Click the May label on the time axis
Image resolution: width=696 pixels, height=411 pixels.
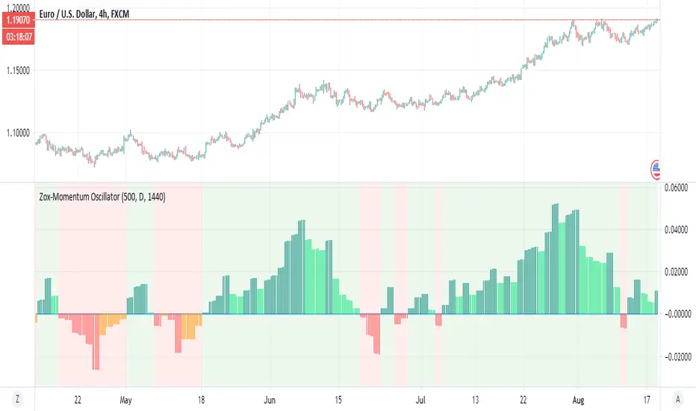(x=126, y=398)
